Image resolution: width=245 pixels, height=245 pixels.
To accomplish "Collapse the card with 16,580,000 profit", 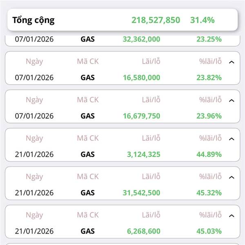I will pos(232,62).
